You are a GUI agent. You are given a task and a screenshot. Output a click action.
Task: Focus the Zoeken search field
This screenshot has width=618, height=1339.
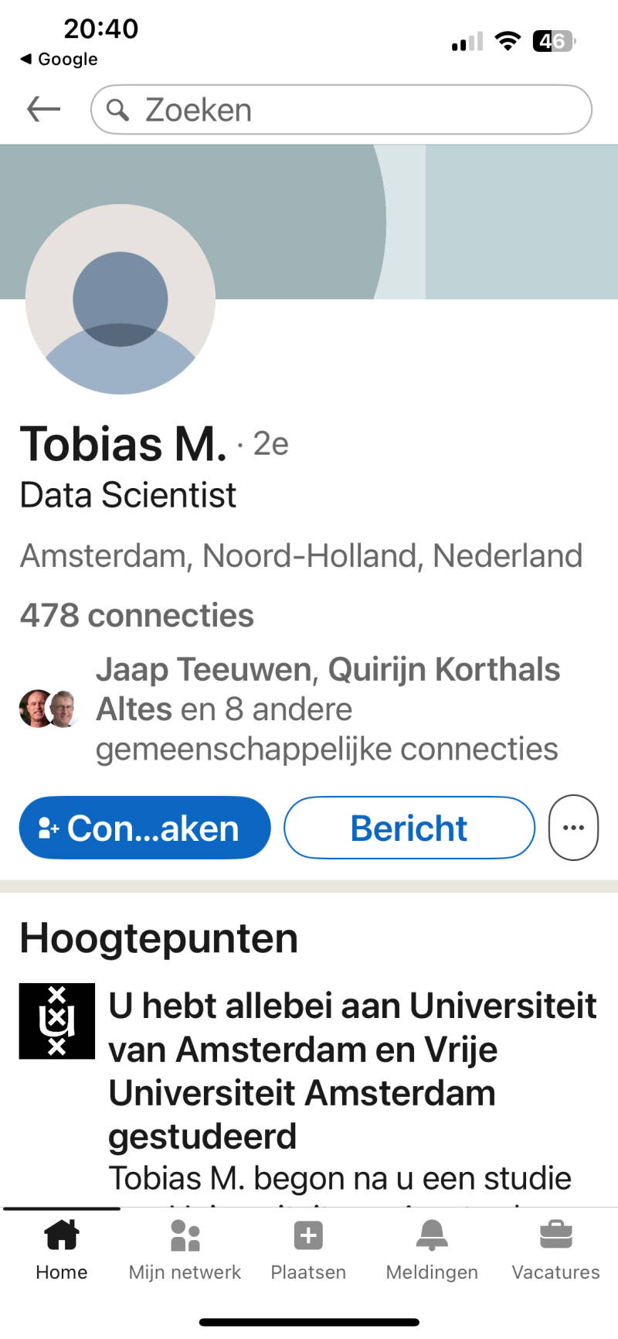pyautogui.click(x=355, y=110)
